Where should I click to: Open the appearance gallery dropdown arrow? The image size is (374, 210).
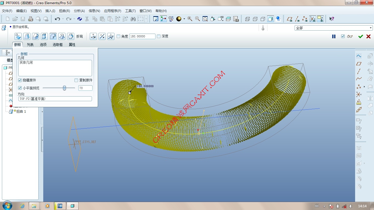click(x=184, y=19)
